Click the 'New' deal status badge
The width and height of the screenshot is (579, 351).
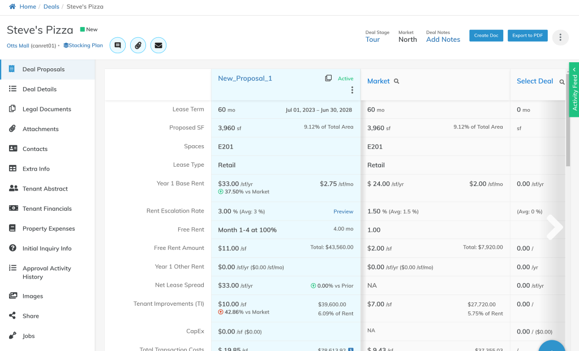[x=89, y=29]
